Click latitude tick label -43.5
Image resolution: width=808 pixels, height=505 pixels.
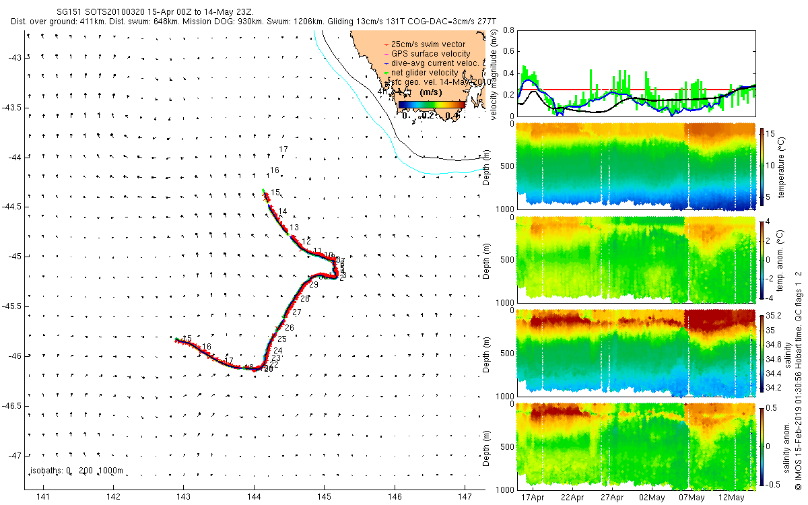(12, 107)
